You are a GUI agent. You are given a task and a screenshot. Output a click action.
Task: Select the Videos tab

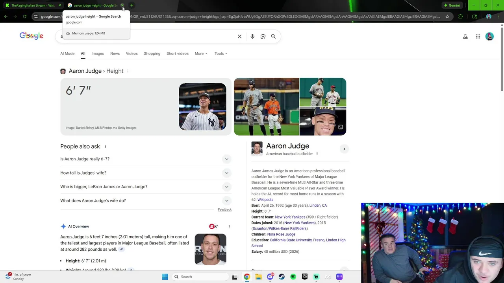pos(132,53)
